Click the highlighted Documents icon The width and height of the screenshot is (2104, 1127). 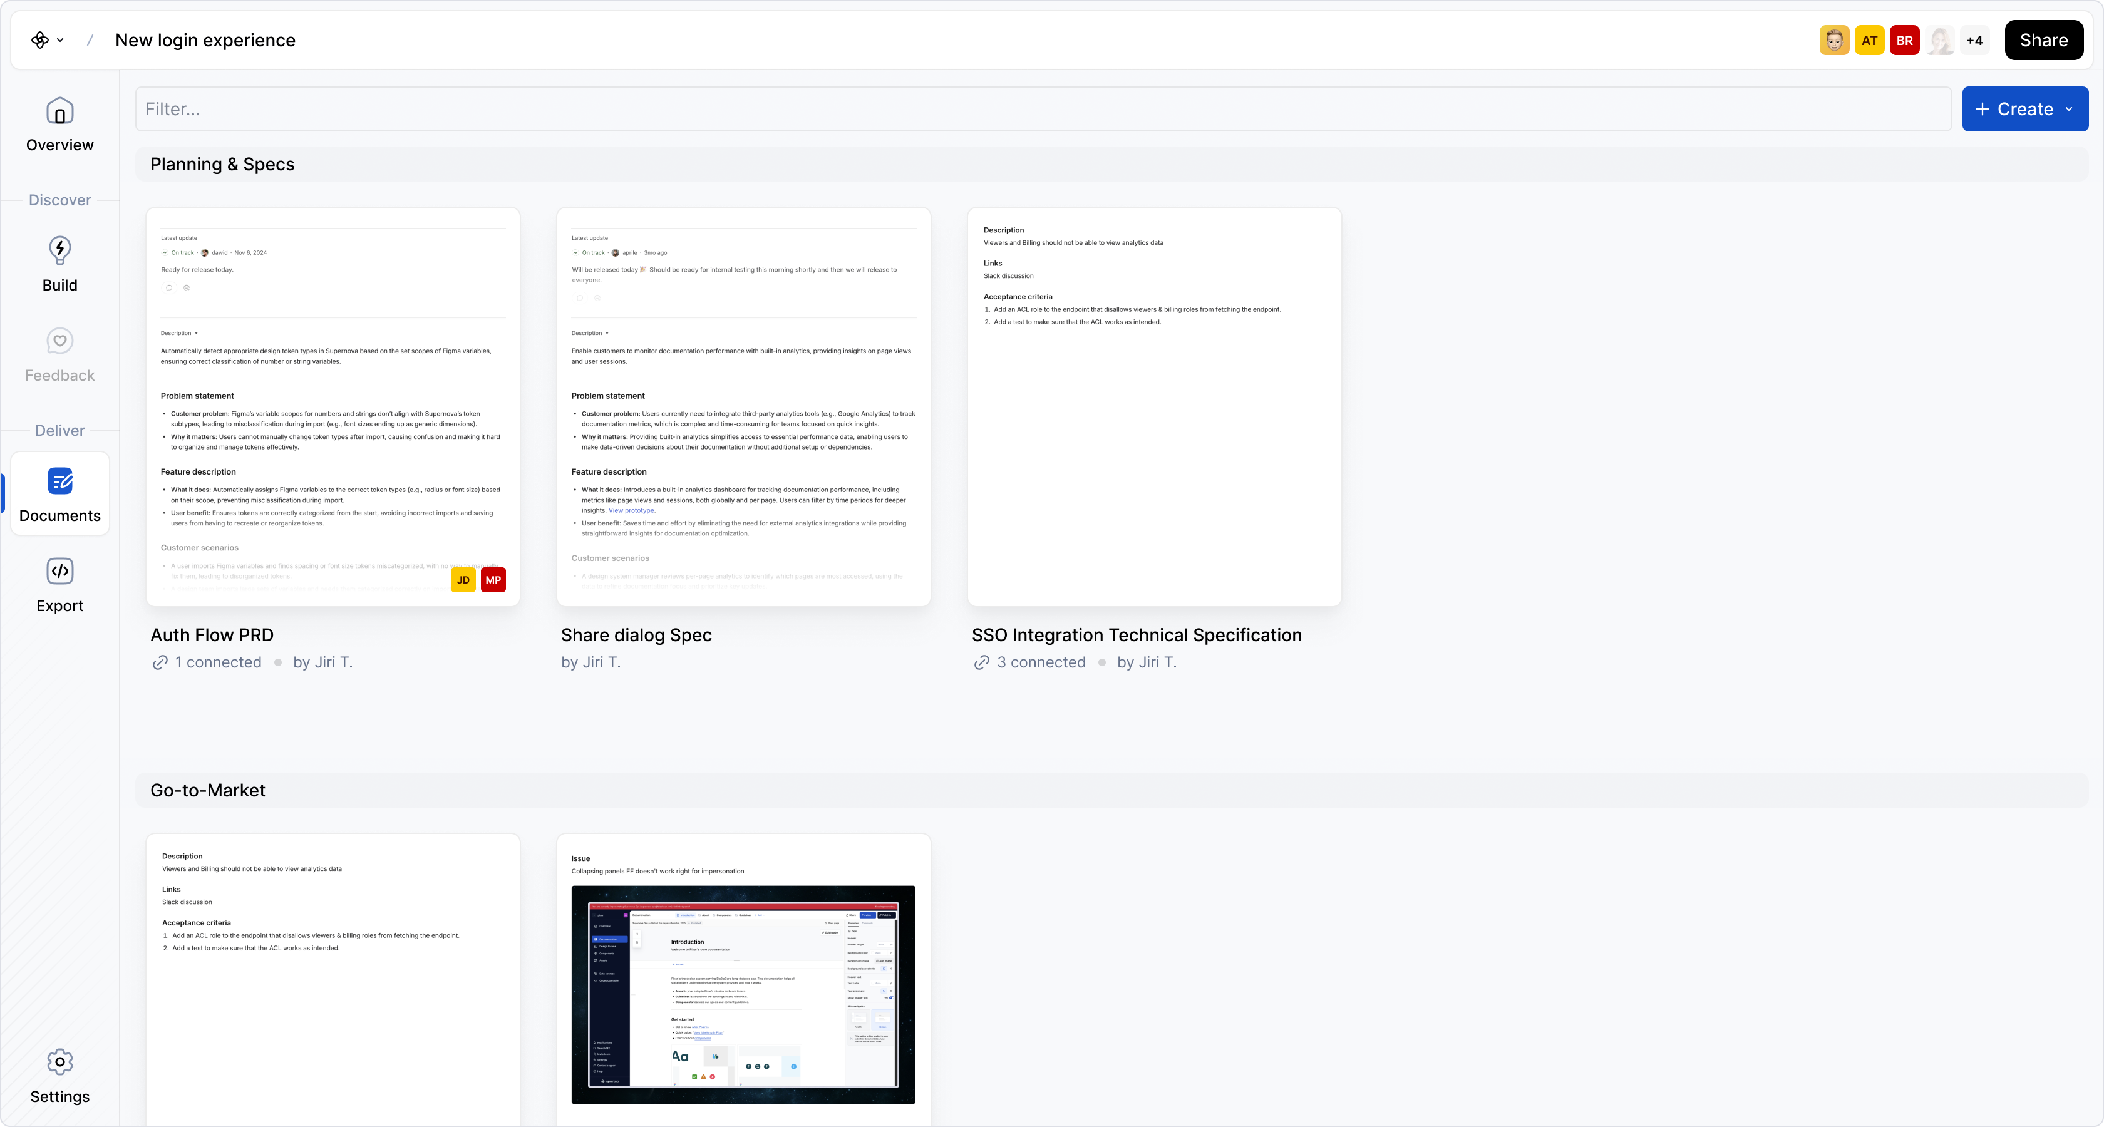[x=59, y=482]
